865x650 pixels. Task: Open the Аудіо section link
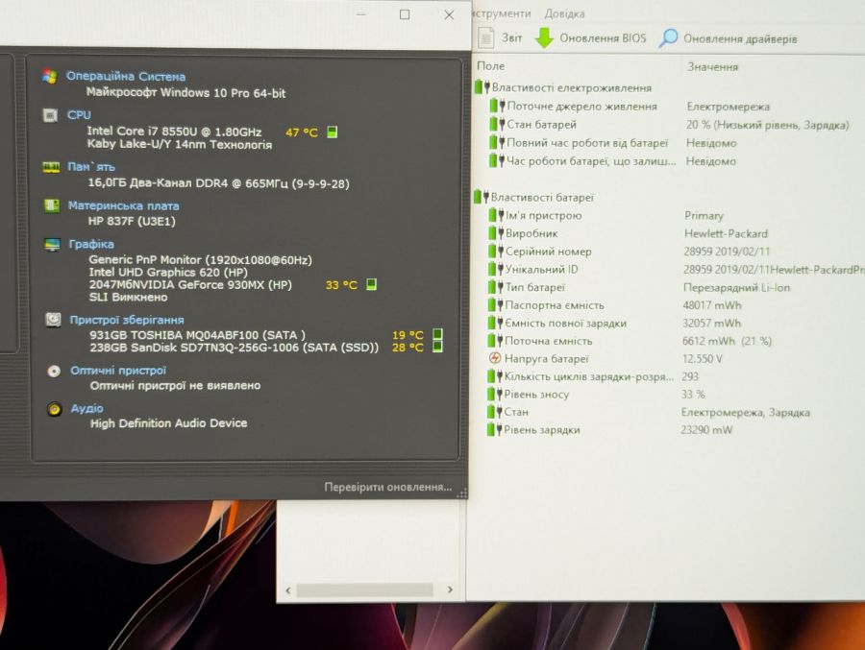click(x=87, y=408)
